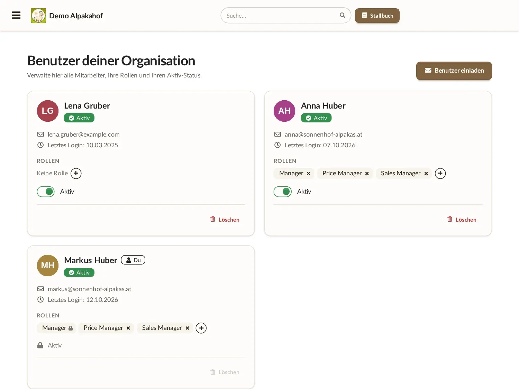The image size is (519, 389).
Task: Click the Benutzer einladen button
Action: 454,71
